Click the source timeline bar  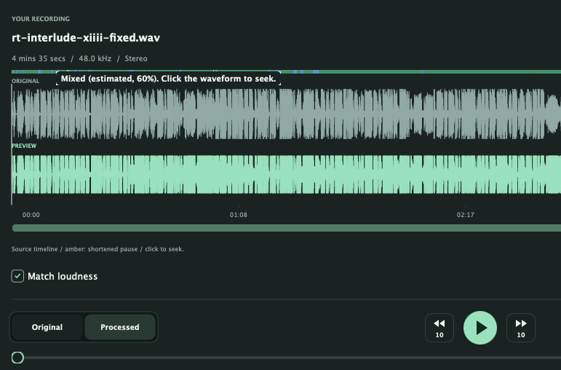[x=286, y=228]
